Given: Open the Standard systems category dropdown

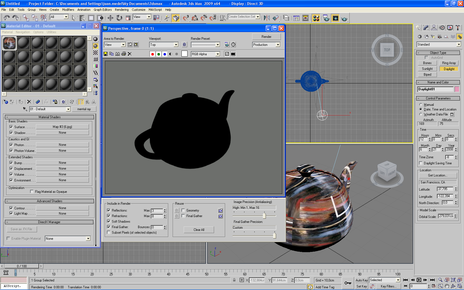Looking at the screenshot, I should [x=458, y=44].
